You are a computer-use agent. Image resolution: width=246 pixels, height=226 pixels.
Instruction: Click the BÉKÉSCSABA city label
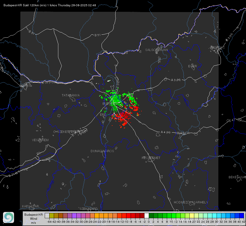point(237,177)
